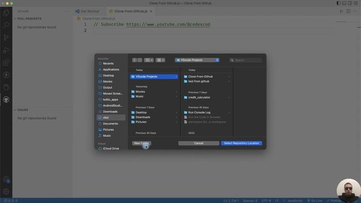Image resolution: width=361 pixels, height=203 pixels.
Task: Select the VScode Projects folder row
Action: (x=154, y=77)
